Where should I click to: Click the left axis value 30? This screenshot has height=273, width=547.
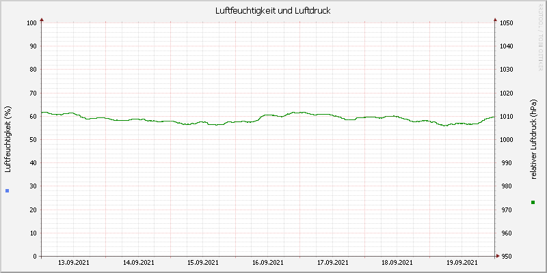click(33, 186)
